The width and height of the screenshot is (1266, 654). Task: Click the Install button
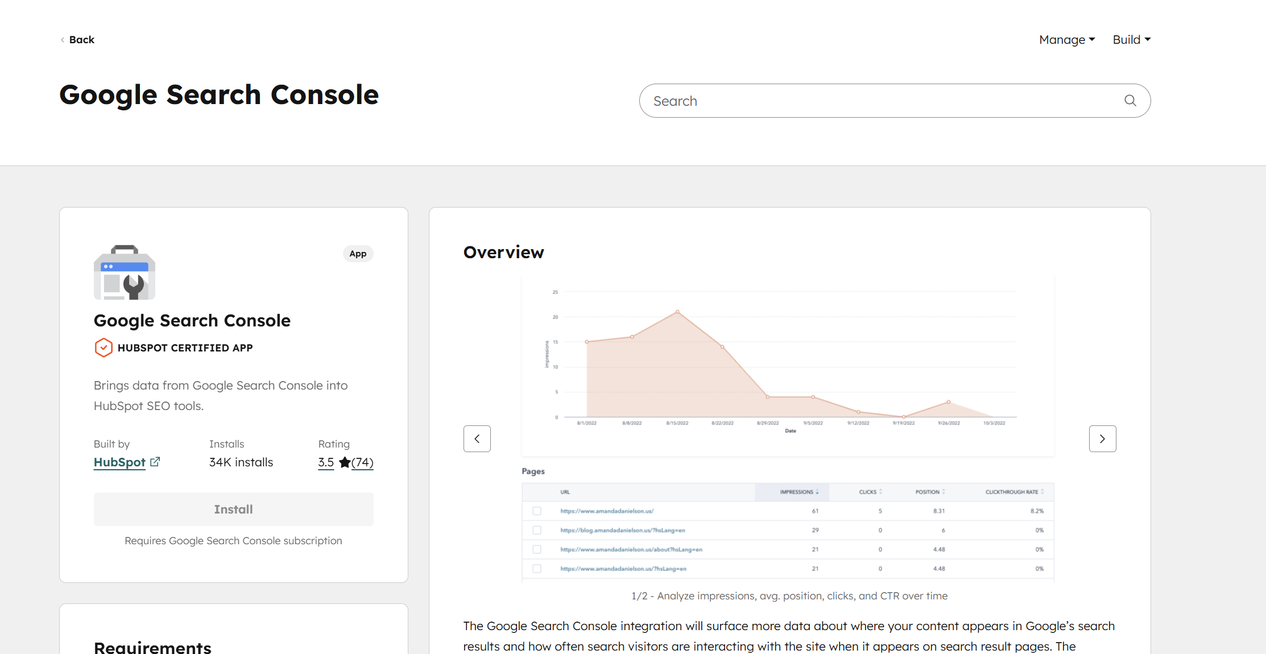pos(234,510)
